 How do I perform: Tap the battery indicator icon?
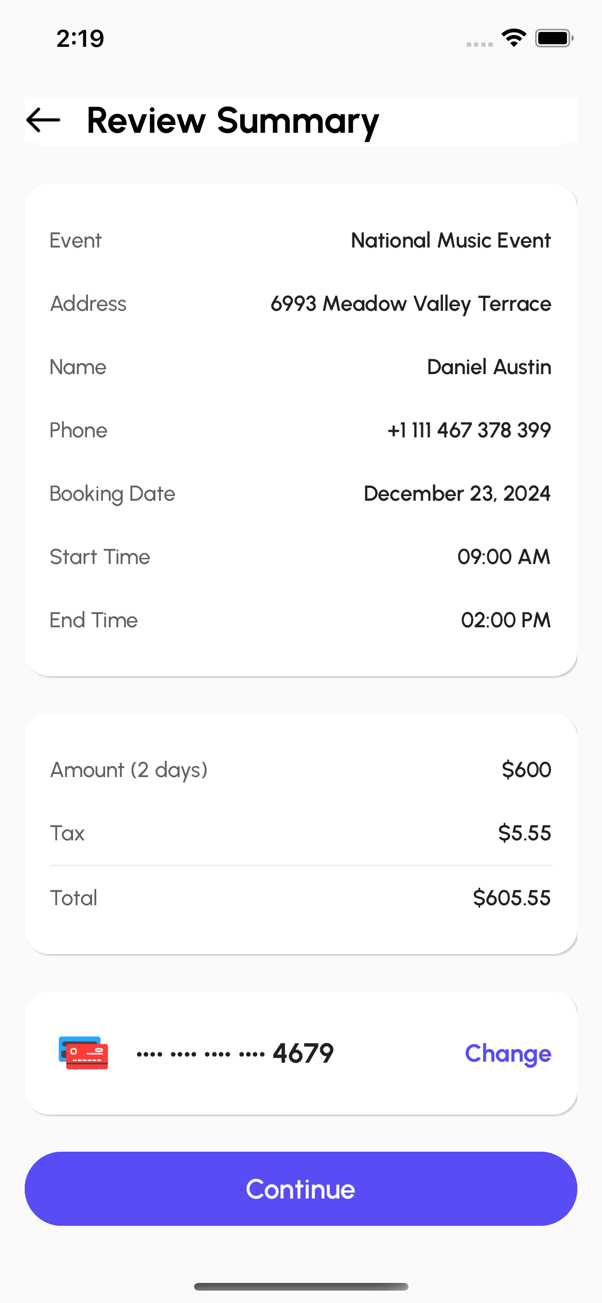pyautogui.click(x=554, y=38)
